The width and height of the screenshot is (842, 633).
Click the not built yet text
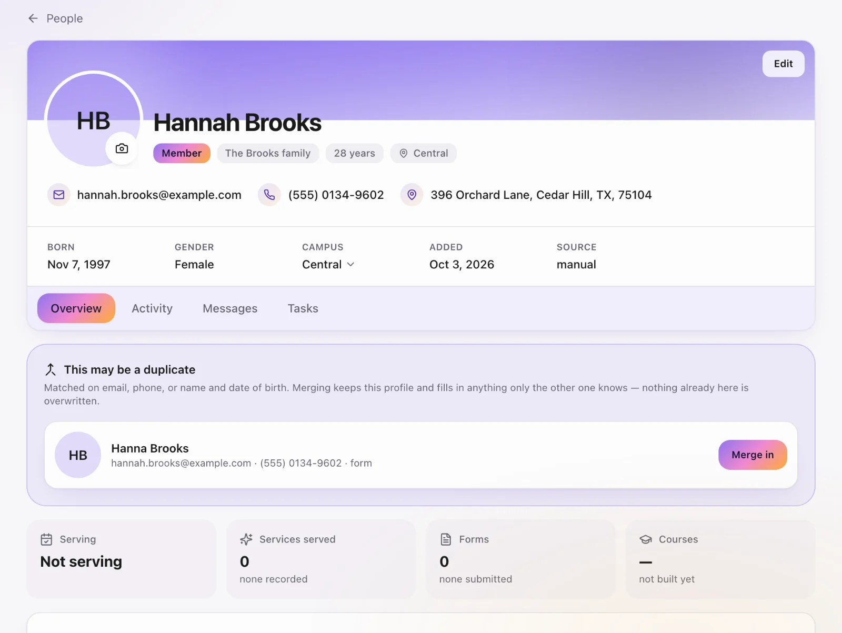coord(667,579)
